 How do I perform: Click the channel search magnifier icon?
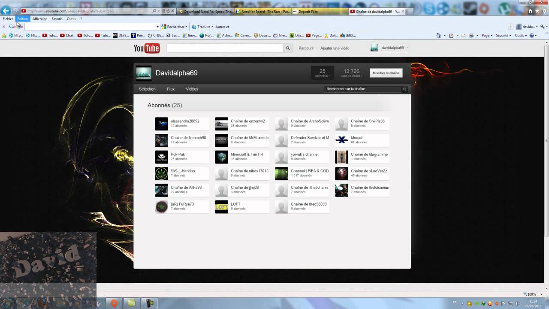(x=404, y=89)
